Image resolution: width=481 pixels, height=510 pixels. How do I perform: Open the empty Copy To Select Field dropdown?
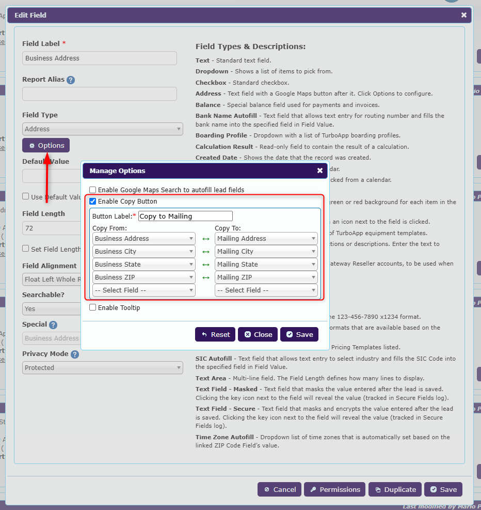pos(266,290)
